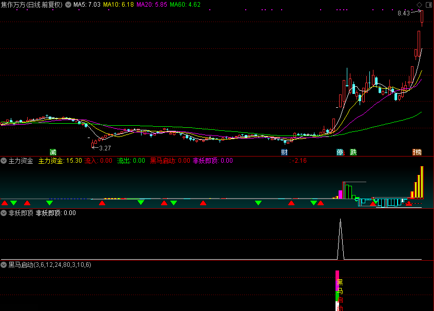The width and height of the screenshot is (434, 311).
Task: Click the MA5: 7.03 label
Action: point(87,5)
